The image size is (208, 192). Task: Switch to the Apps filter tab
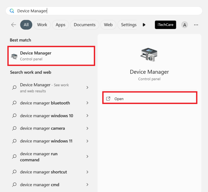[x=60, y=25]
